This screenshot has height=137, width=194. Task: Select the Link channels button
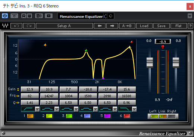163,116
